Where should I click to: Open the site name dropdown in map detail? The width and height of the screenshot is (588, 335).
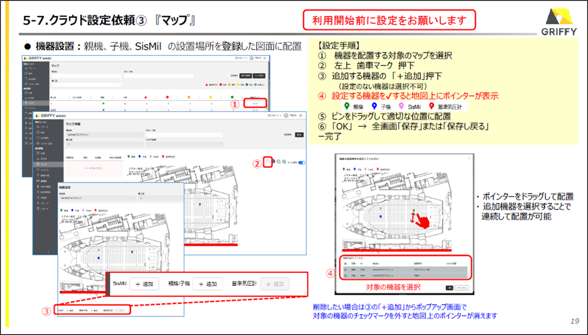point(104,135)
